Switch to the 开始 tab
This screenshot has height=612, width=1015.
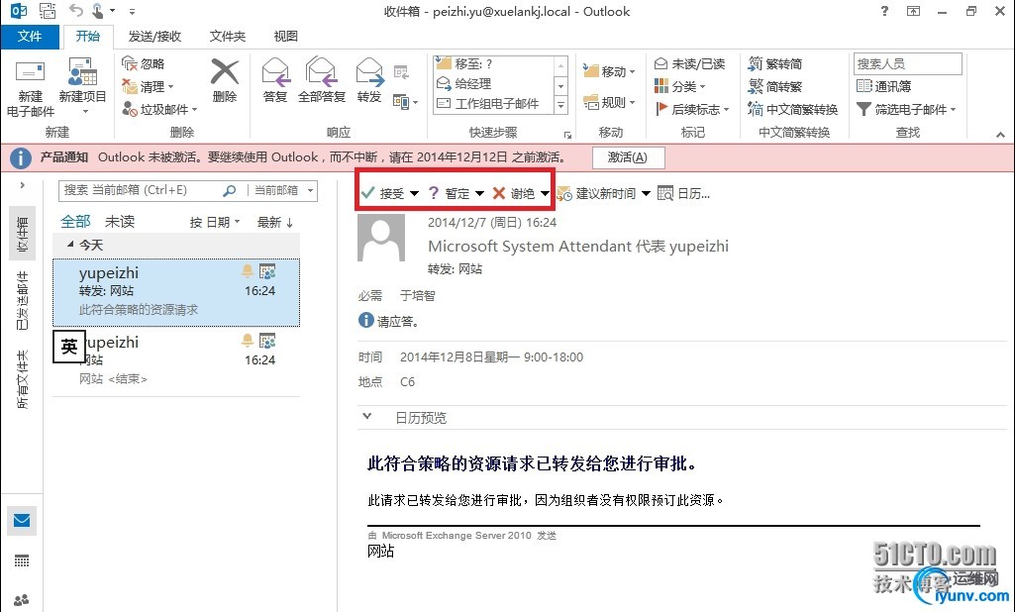click(87, 37)
